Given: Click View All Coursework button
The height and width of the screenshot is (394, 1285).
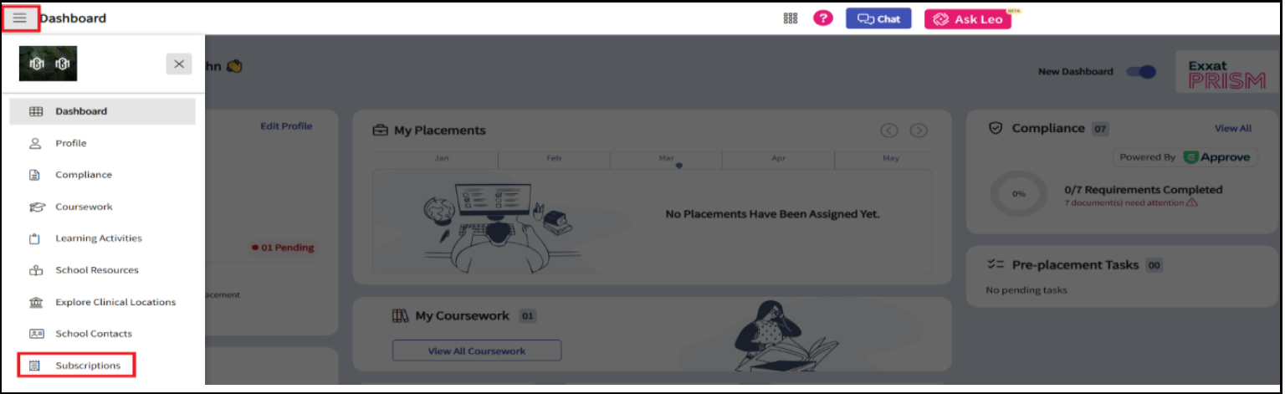Looking at the screenshot, I should 477,351.
